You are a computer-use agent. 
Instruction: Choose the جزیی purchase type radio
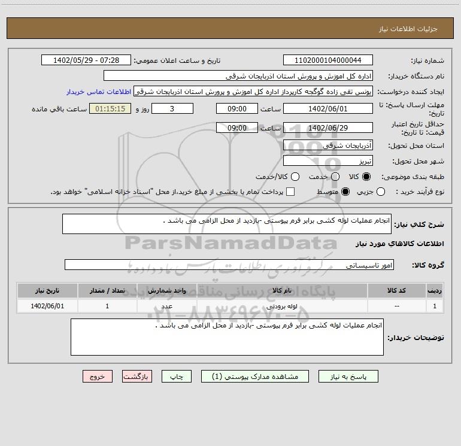(x=381, y=192)
